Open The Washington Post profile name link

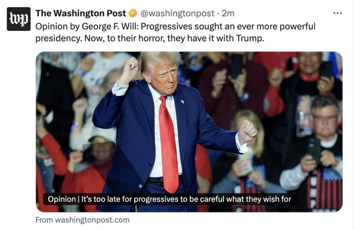pyautogui.click(x=81, y=13)
